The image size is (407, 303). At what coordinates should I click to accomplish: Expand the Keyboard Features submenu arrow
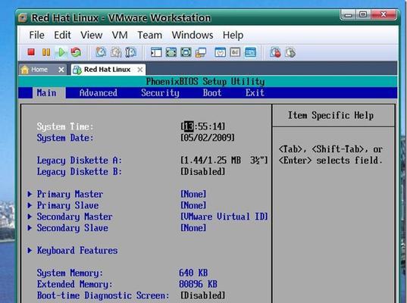[x=30, y=250]
